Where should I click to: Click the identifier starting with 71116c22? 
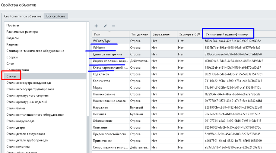point(233,81)
